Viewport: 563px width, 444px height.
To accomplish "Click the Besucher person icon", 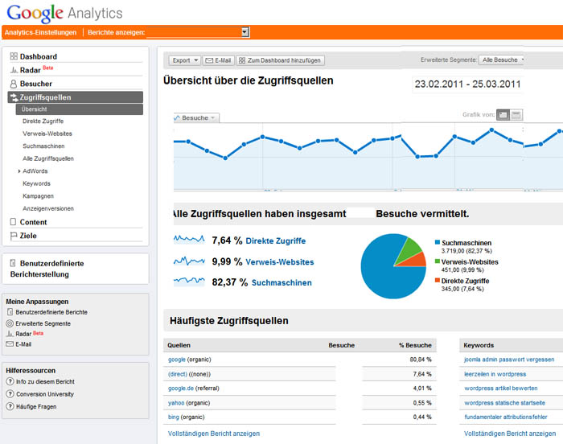I will tap(14, 84).
